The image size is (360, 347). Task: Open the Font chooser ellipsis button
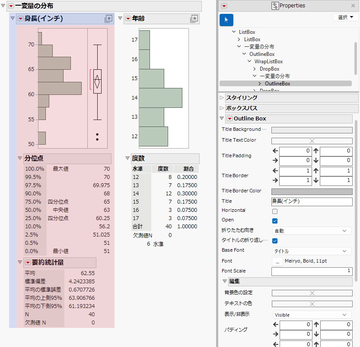click(x=277, y=261)
